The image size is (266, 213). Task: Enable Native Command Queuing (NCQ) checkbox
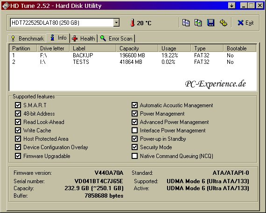pyautogui.click(x=134, y=156)
